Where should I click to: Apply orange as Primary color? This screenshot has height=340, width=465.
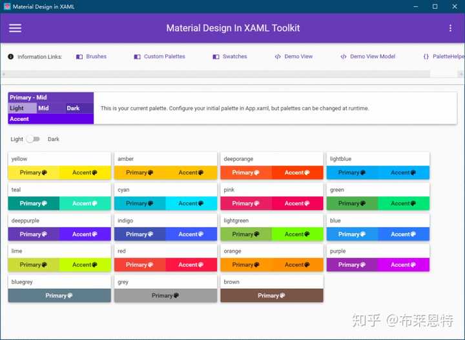pyautogui.click(x=246, y=265)
